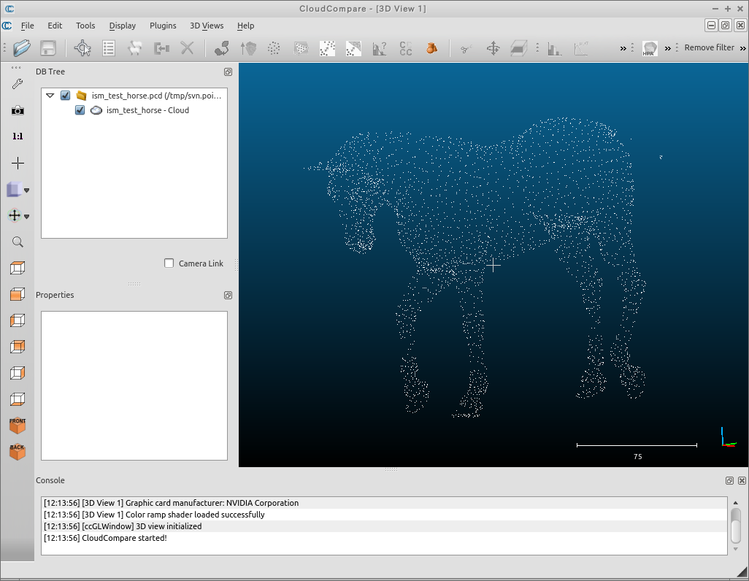Set the top view cube icon

tap(18, 268)
